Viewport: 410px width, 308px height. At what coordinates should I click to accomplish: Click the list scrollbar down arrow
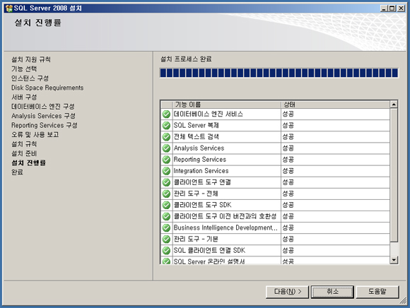pos(394,260)
